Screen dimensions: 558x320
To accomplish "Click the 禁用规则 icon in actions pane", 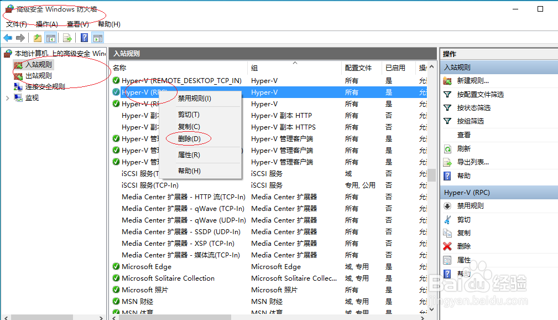I will [447, 205].
